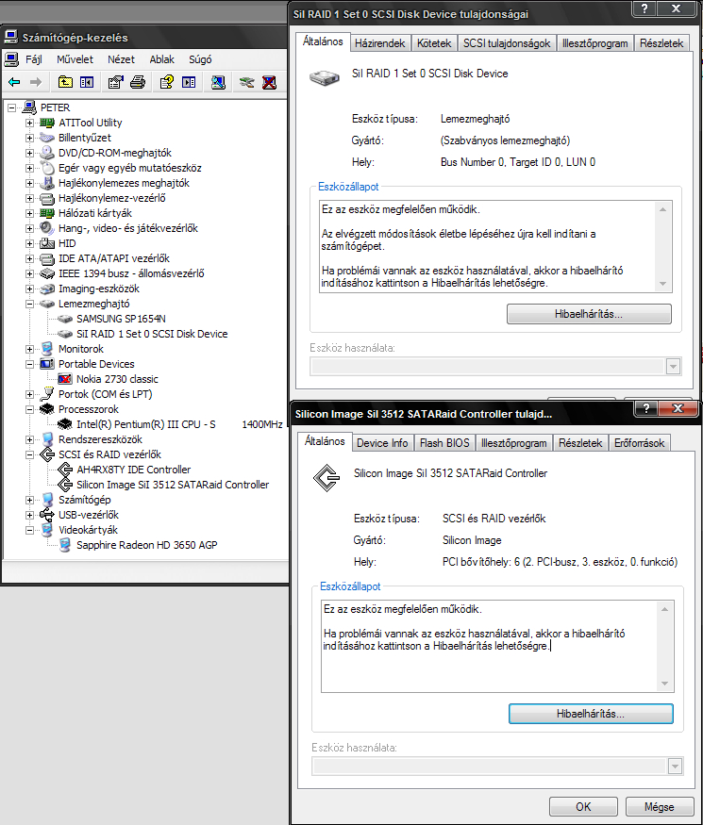The width and height of the screenshot is (703, 825).
Task: Click Hibaelhárítás in SATARaid Controller dialog
Action: coord(591,714)
